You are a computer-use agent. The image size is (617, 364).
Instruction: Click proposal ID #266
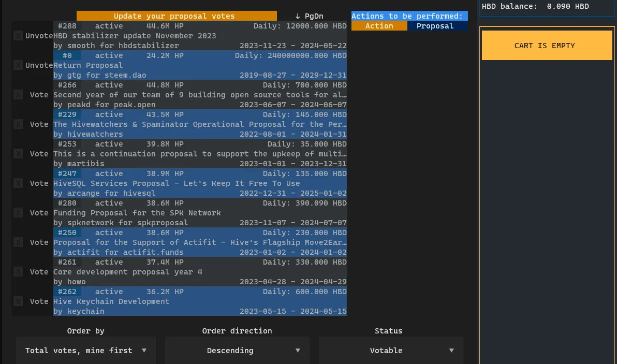[x=67, y=85]
